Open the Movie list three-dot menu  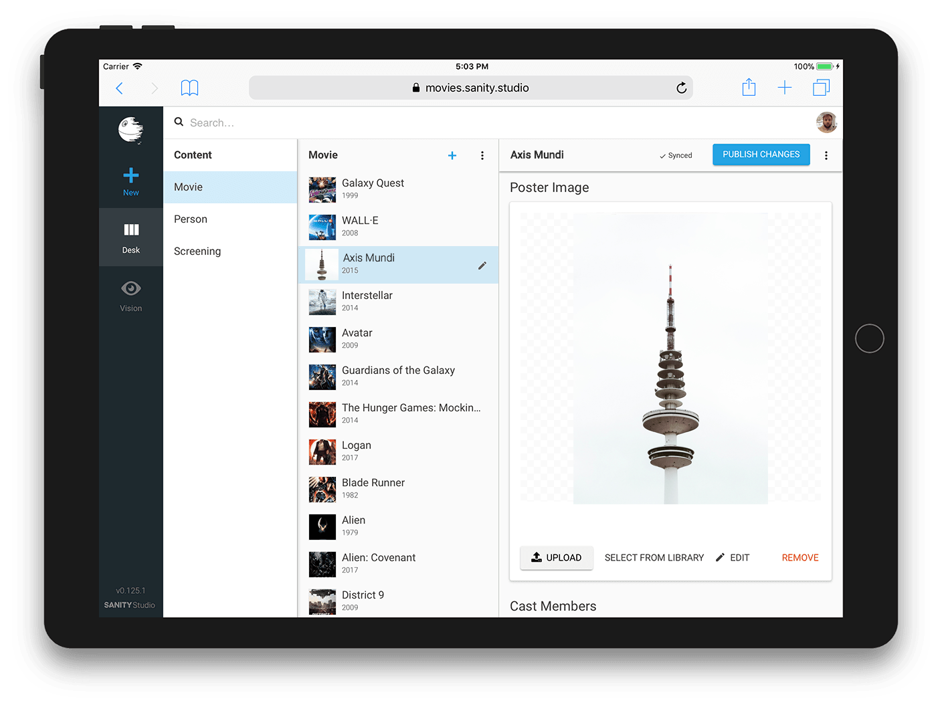482,155
